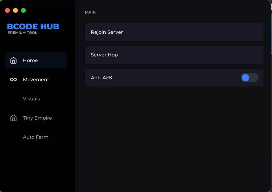The image size is (272, 192).
Task: Select the Home tab label
Action: pyautogui.click(x=30, y=60)
